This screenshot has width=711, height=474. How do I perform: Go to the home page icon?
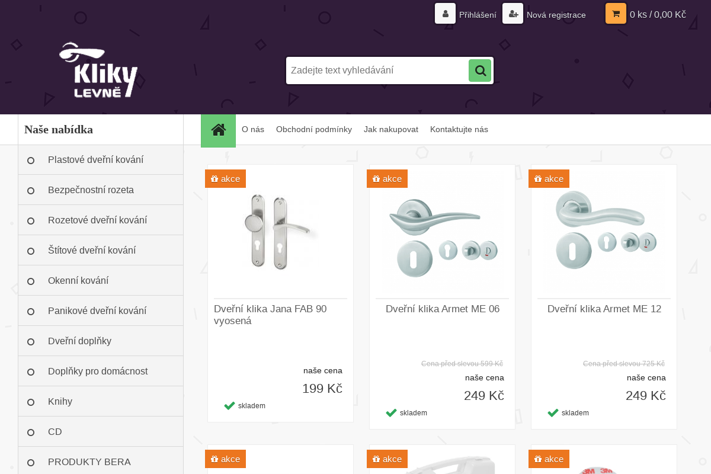pos(218,130)
